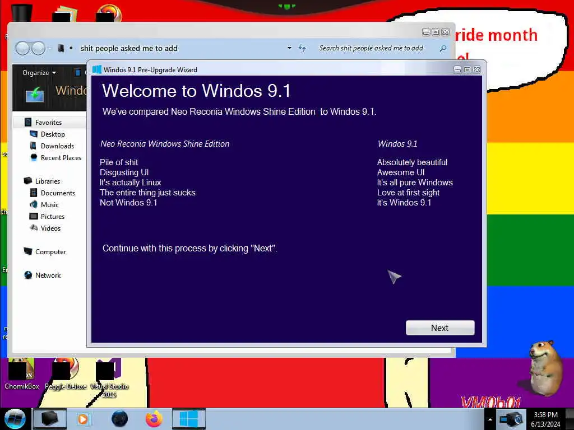Viewport: 574px width, 430px height.
Task: Click the green arrow icon in the Explorer header
Action: [35, 94]
